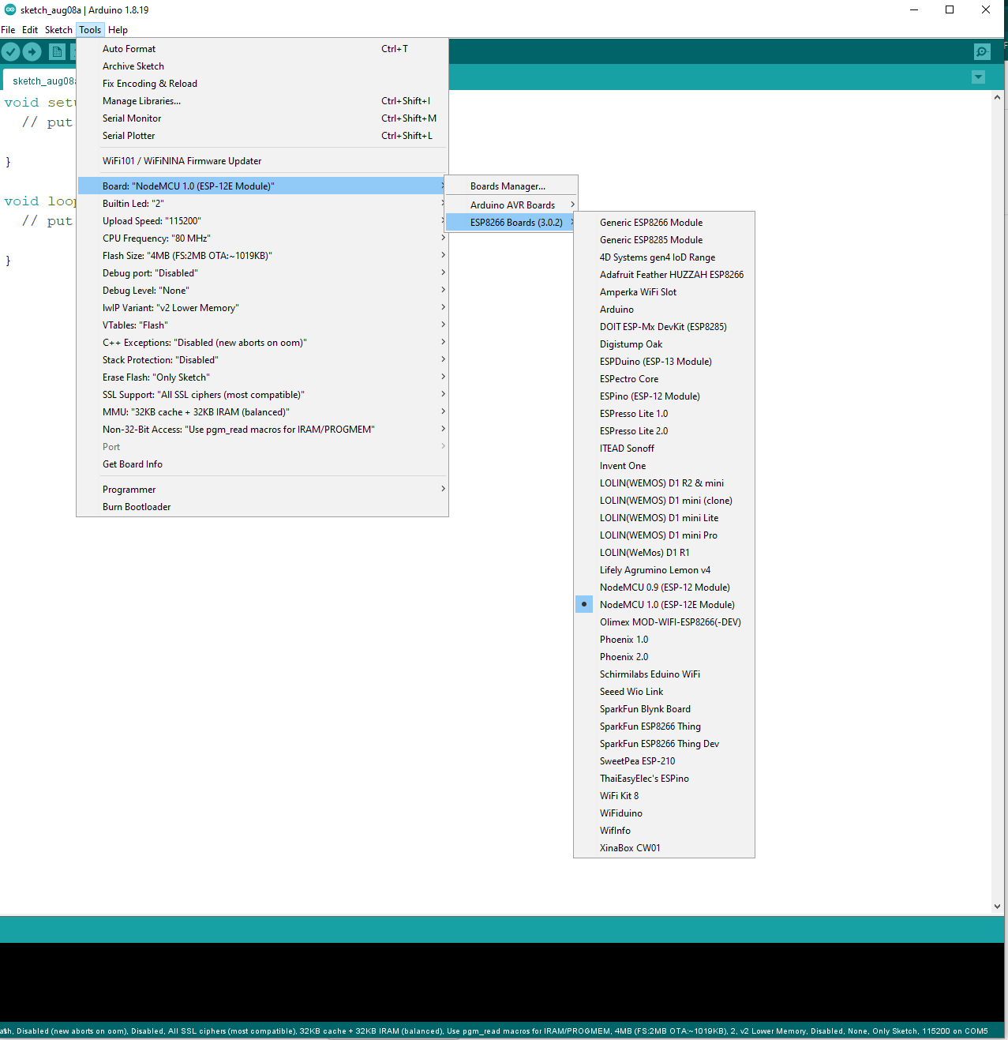This screenshot has width=1008, height=1040.
Task: Select Adafruit Feather HUZZAH ESP8266 board
Action: [x=664, y=275]
